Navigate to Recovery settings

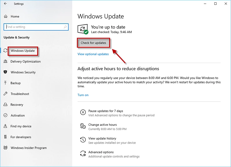click(x=17, y=105)
